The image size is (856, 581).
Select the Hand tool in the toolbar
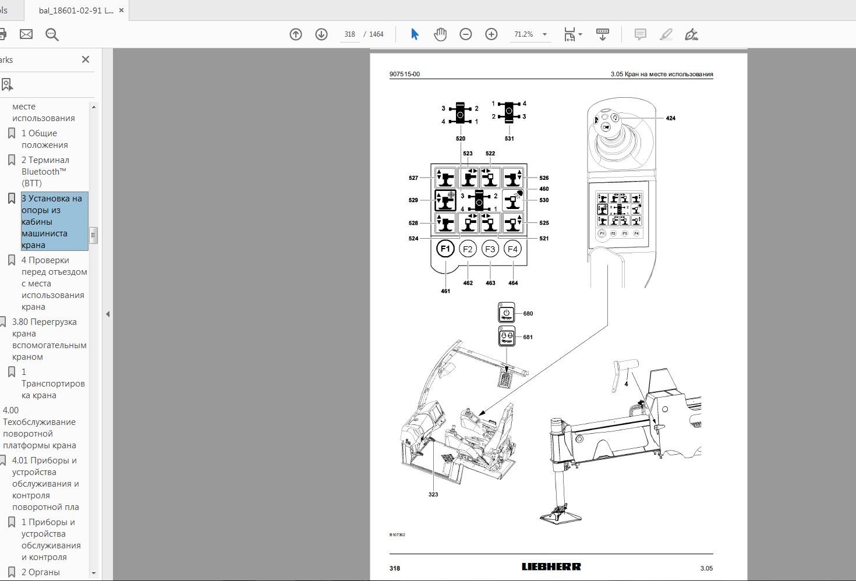440,34
